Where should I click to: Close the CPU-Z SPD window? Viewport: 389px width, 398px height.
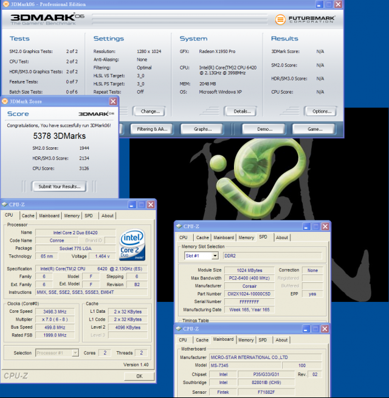click(x=325, y=226)
